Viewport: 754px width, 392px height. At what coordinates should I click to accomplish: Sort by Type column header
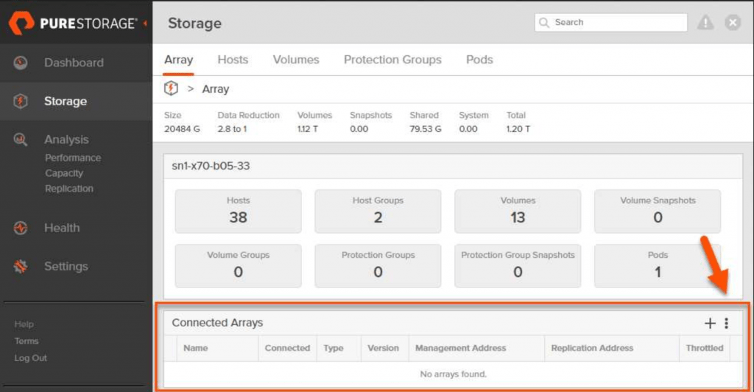[334, 348]
